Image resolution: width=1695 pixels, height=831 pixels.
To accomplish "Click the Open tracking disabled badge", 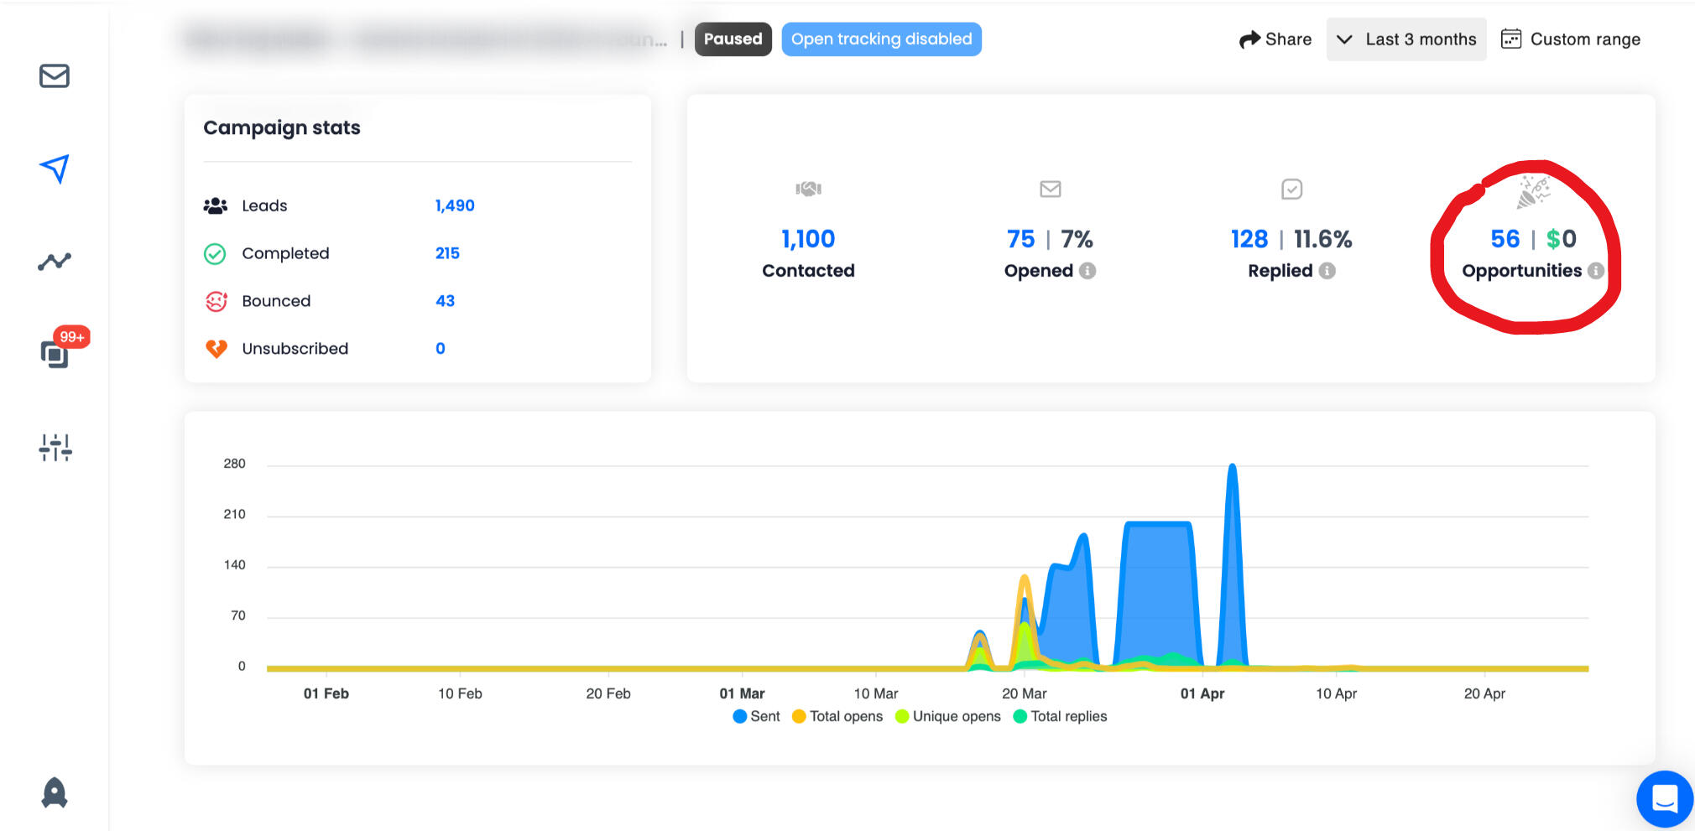I will point(881,39).
